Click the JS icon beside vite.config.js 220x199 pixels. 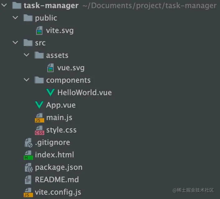(28, 192)
